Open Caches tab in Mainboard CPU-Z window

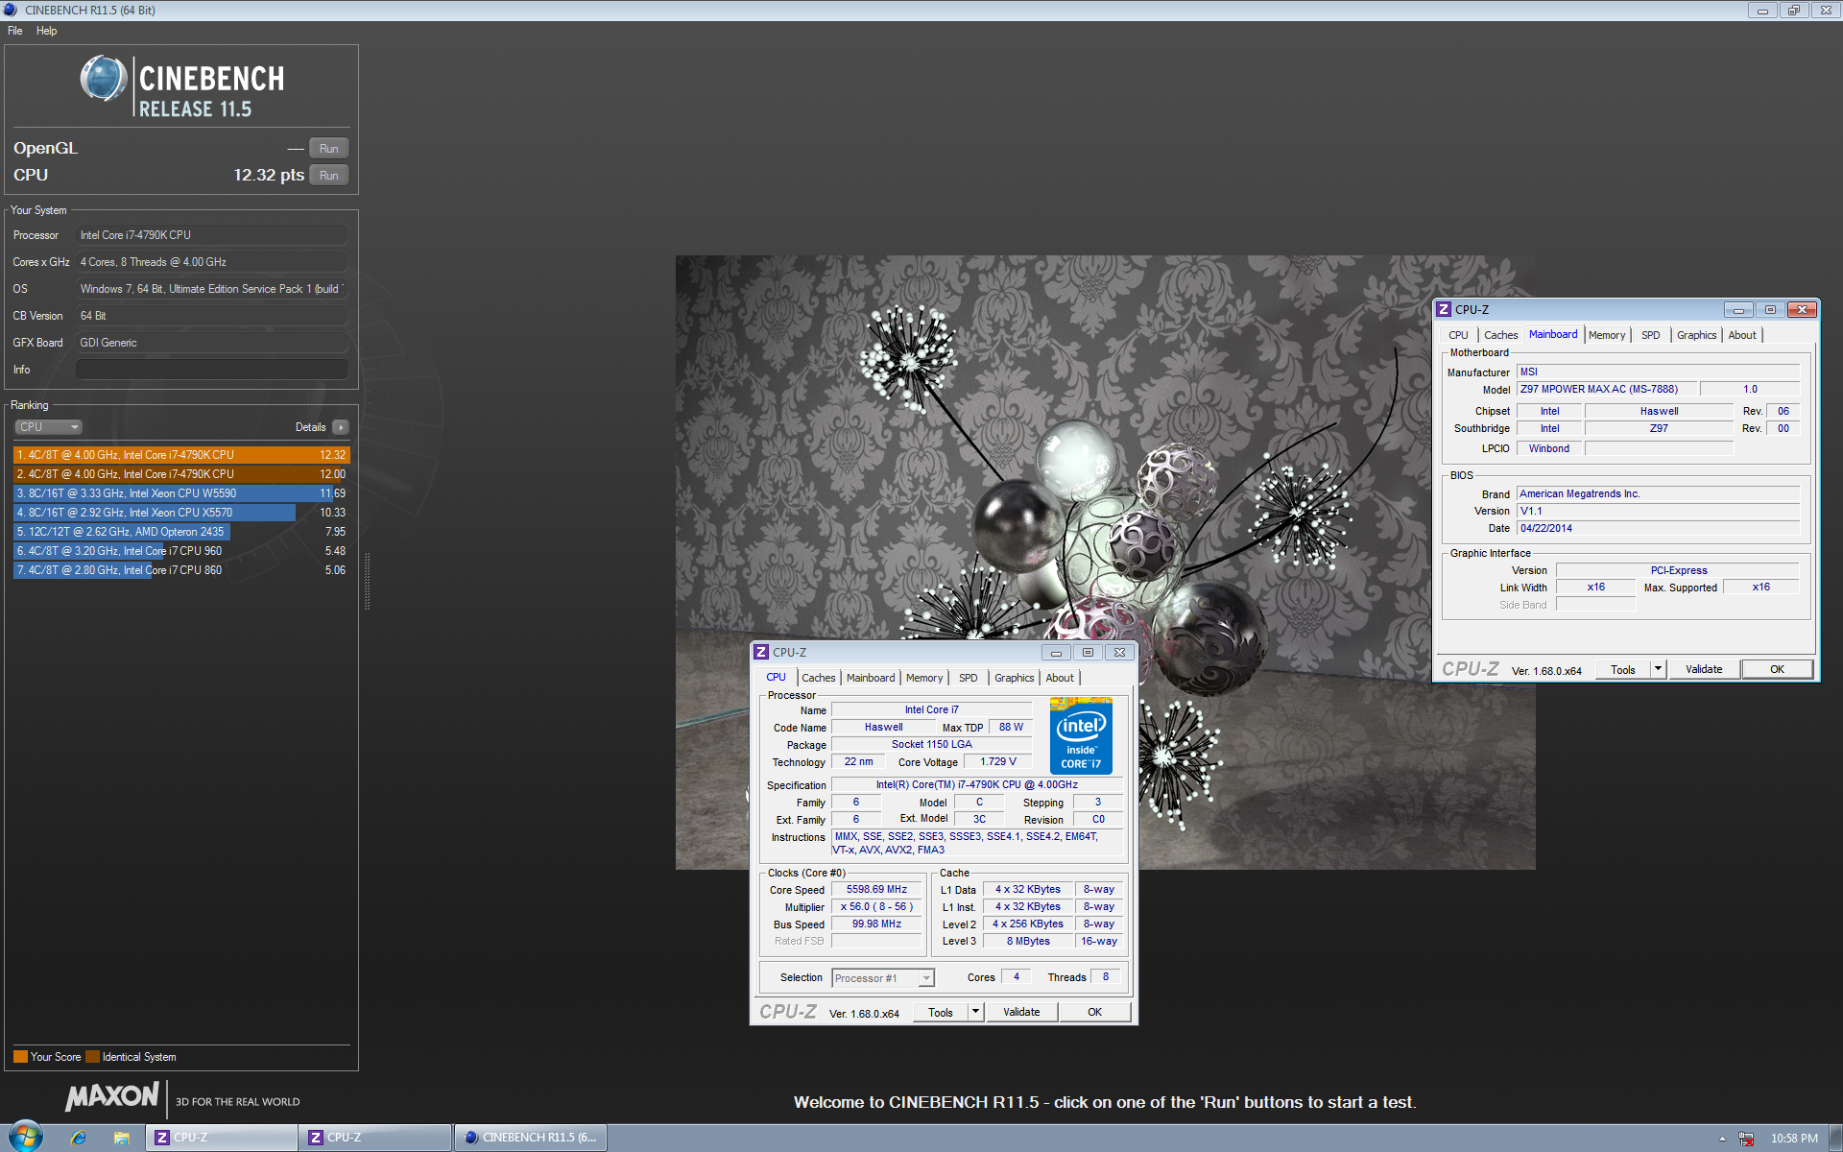pos(1500,335)
